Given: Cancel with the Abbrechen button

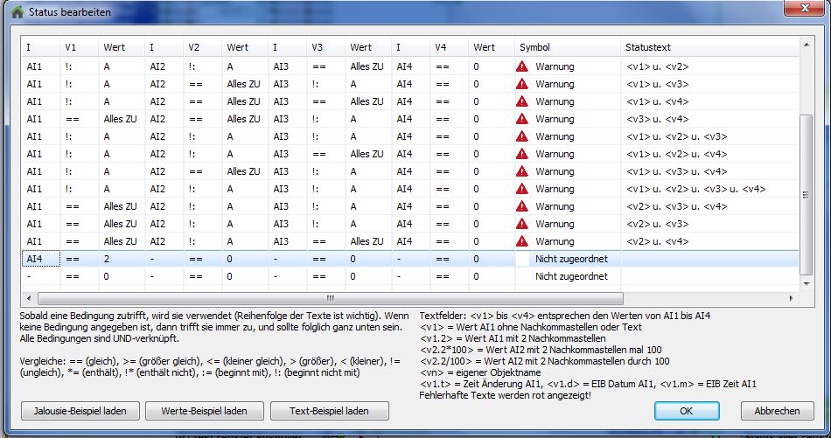Looking at the screenshot, I should tap(777, 411).
